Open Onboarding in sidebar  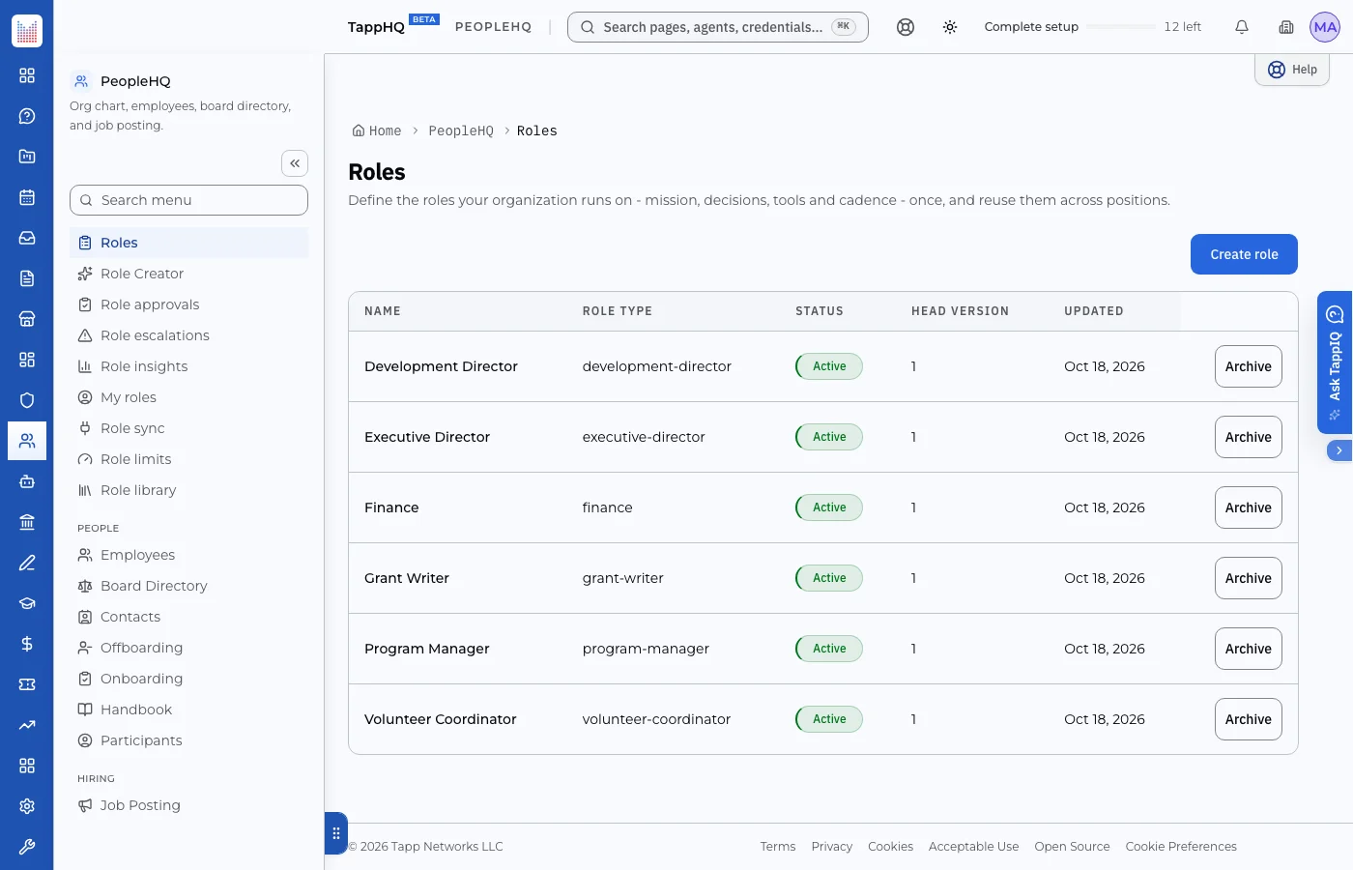[189, 679]
